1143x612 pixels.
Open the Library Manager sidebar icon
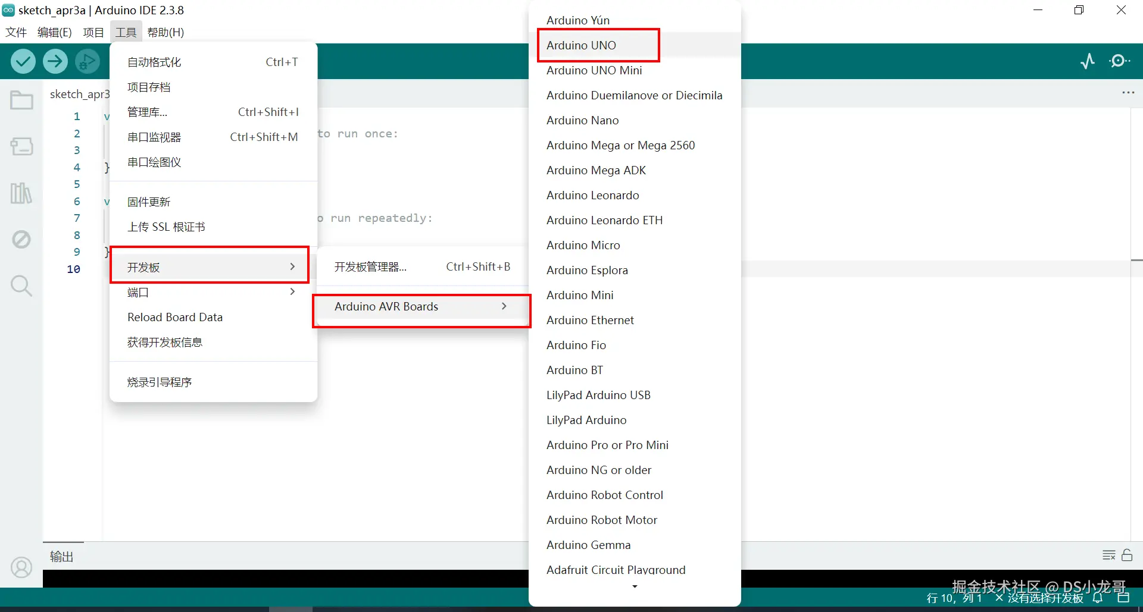click(21, 193)
